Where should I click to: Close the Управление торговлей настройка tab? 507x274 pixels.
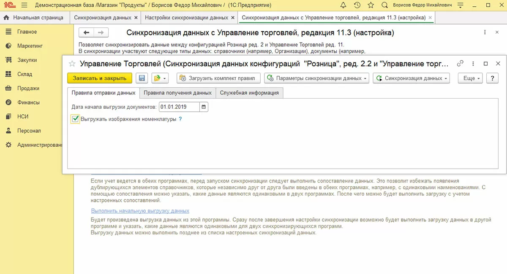coord(430,18)
